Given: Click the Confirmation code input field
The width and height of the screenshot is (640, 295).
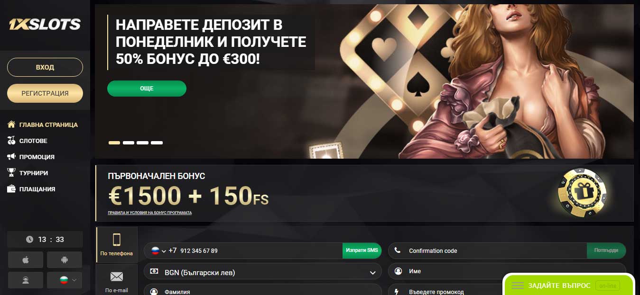Looking at the screenshot, I should point(488,250).
